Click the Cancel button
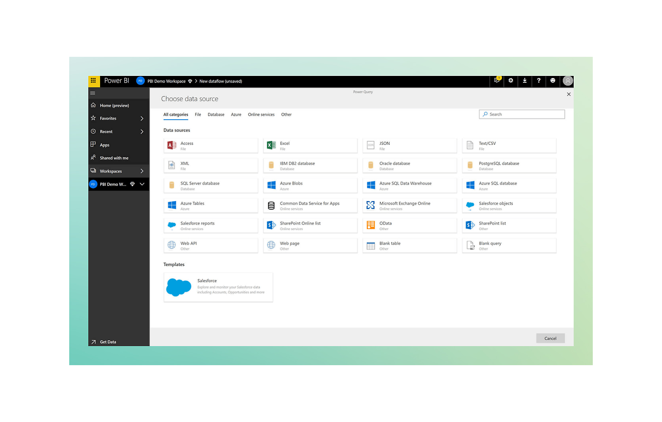 [550, 339]
